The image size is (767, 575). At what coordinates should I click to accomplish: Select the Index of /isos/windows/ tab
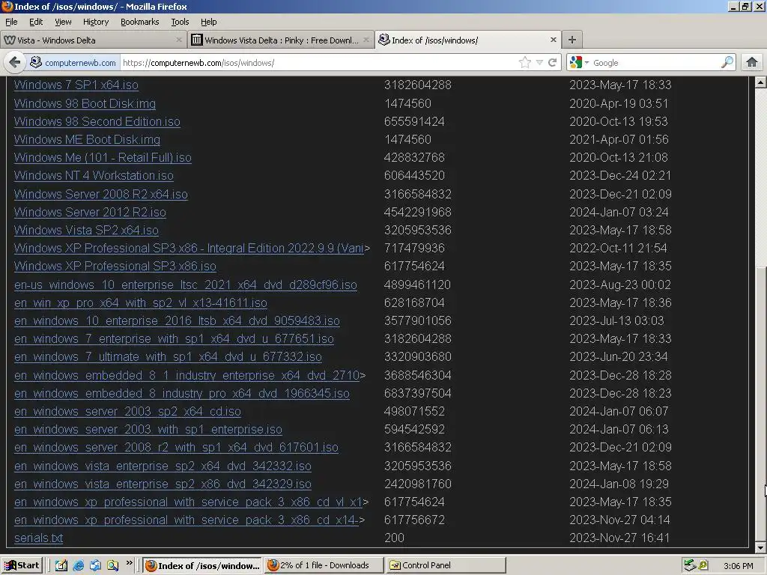(467, 40)
